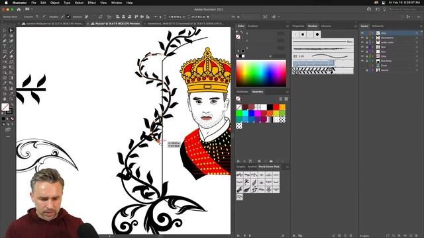
Task: Select the Rotate tool
Action: (x=5, y=62)
